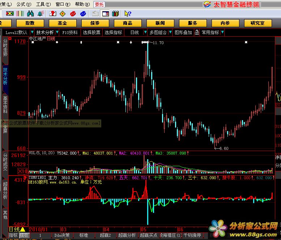Open the 工具(T) menu
Screen dimensions: 281x240
pyautogui.click(x=43, y=4)
